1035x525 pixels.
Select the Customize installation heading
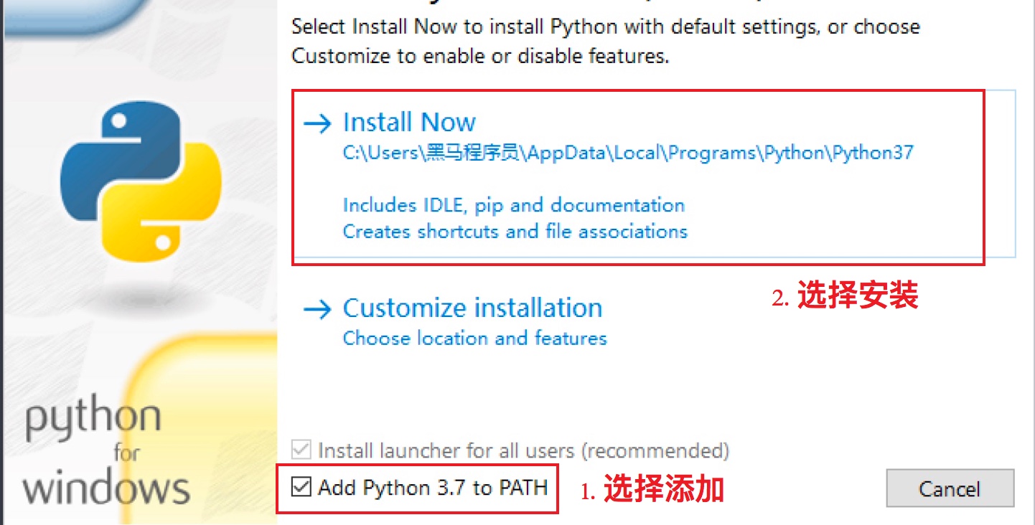click(472, 308)
